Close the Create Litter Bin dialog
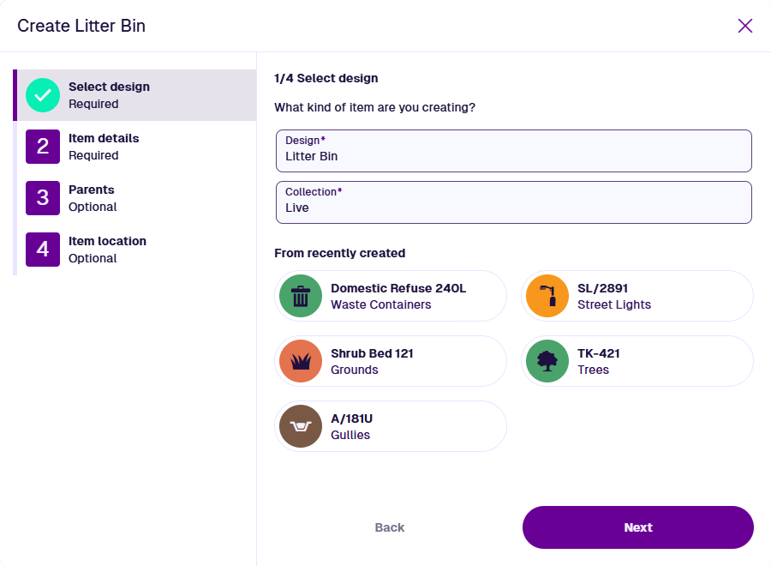The image size is (771, 566). [x=745, y=26]
